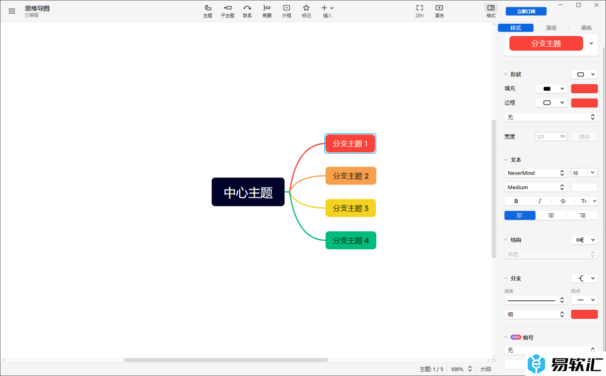Click the 立即订阅 subscribe button
Screen dimensions: 606x376
tap(526, 11)
